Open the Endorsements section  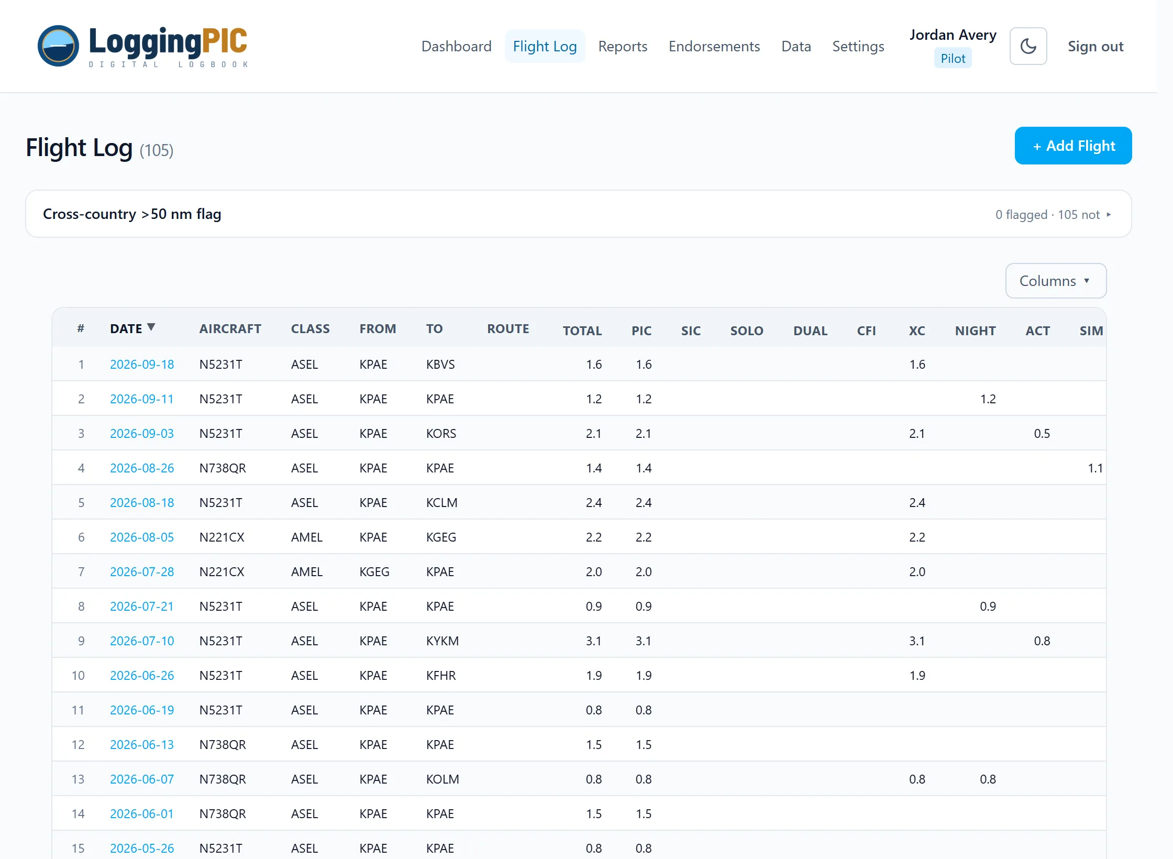coord(714,46)
